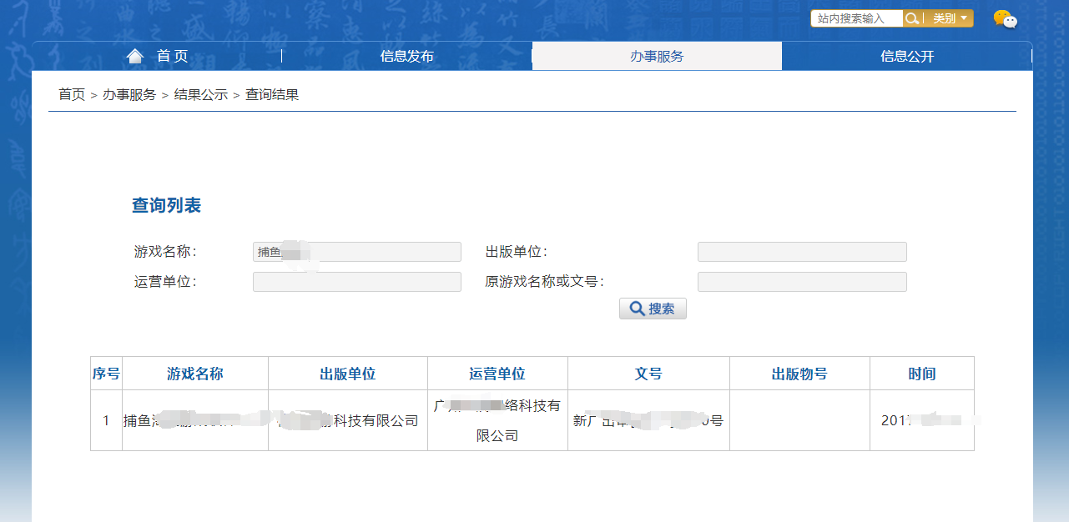This screenshot has height=522, width=1069.
Task: Click 办事服务 in the breadcrumb trail
Action: point(129,95)
